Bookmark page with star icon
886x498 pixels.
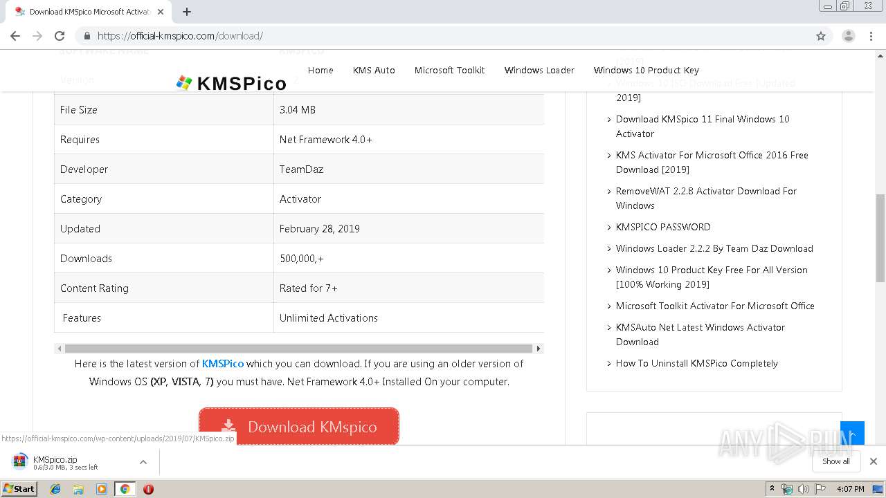pyautogui.click(x=821, y=36)
